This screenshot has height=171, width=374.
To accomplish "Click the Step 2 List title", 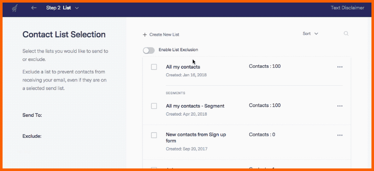I will [x=59, y=8].
